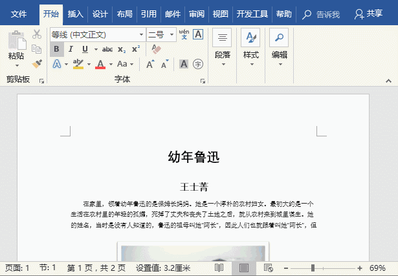
Task: Clear all formatting with eraser icon
Action: (x=156, y=49)
